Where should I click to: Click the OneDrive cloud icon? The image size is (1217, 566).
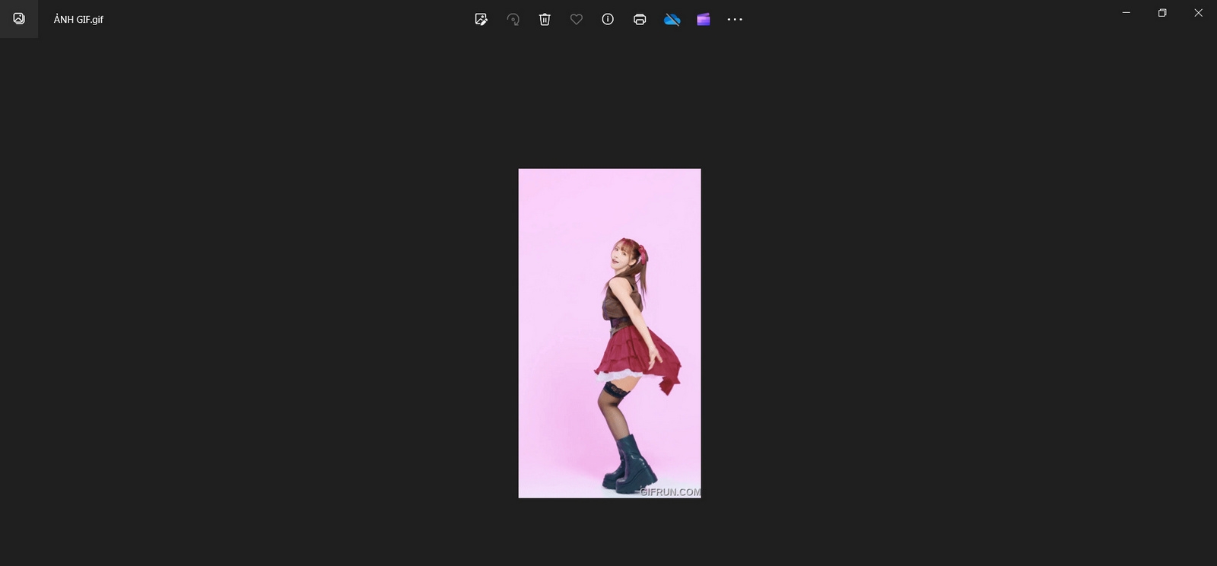(672, 19)
